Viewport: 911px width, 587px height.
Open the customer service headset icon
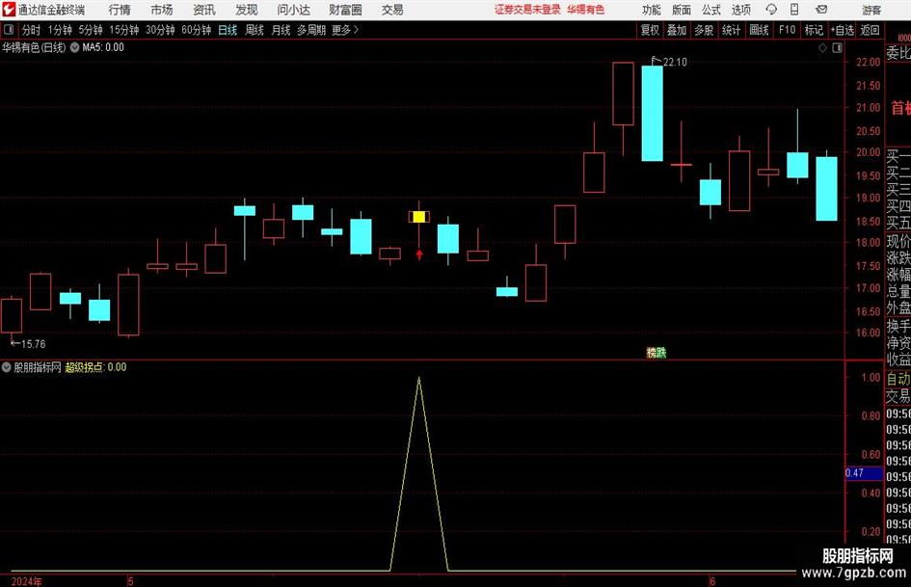pyautogui.click(x=771, y=10)
